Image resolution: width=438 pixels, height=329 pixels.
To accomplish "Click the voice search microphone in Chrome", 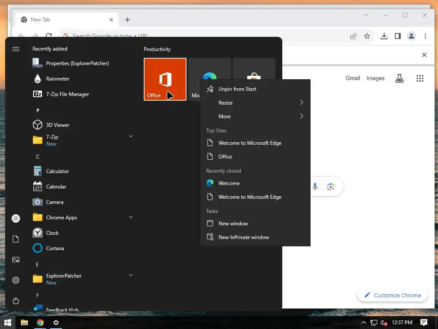I will (x=315, y=186).
